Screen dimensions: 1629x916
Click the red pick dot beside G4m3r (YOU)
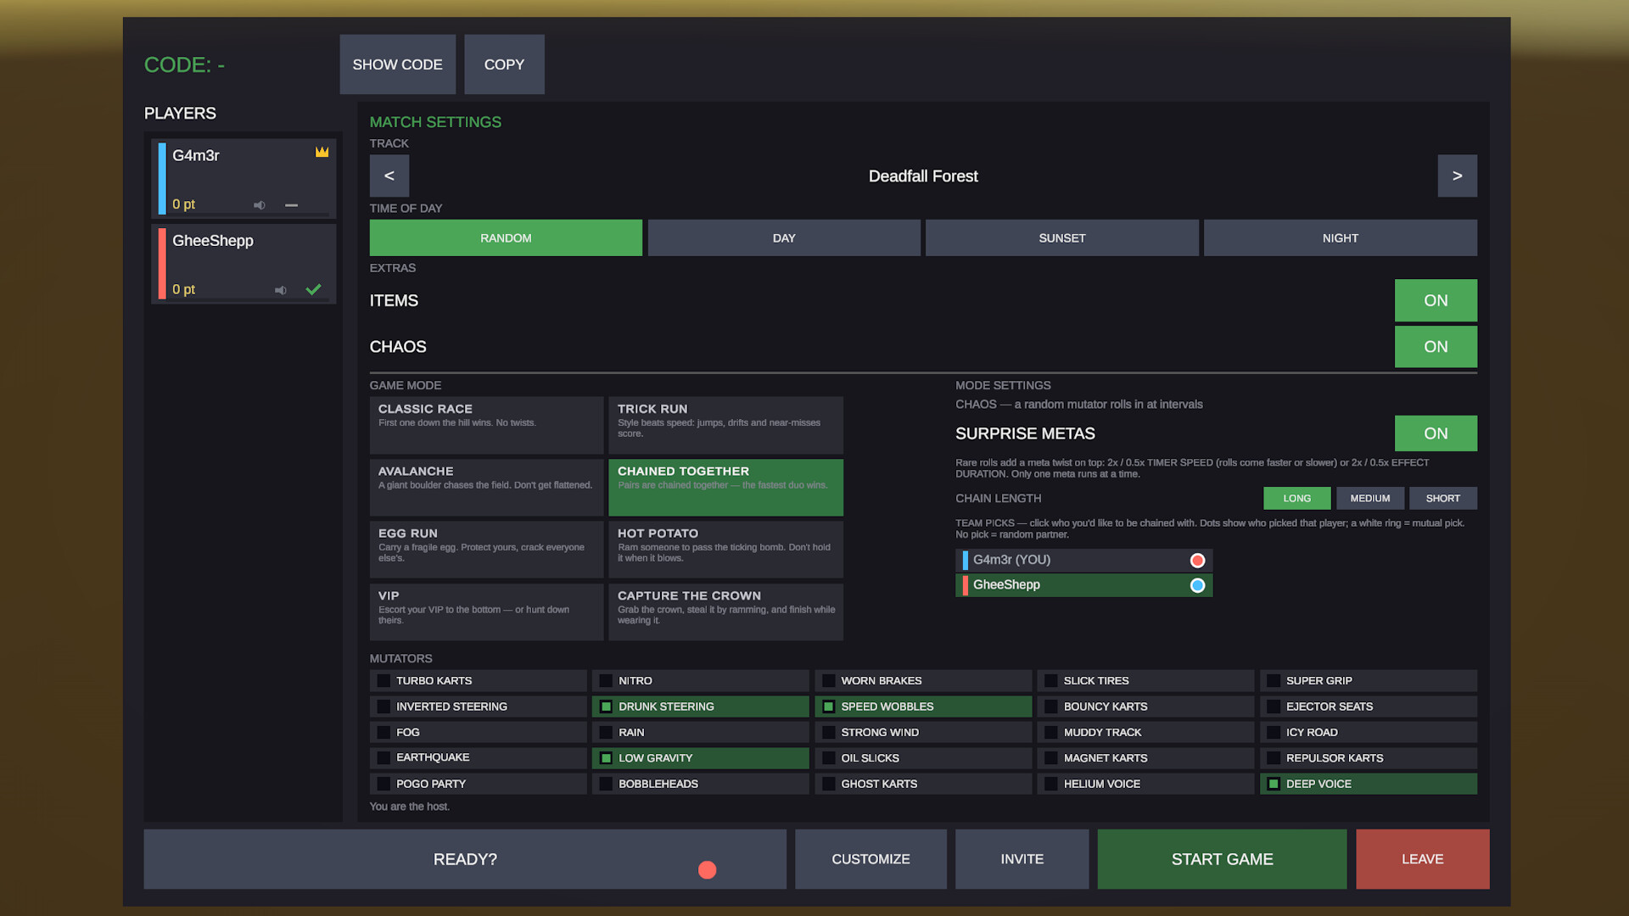coord(1197,561)
